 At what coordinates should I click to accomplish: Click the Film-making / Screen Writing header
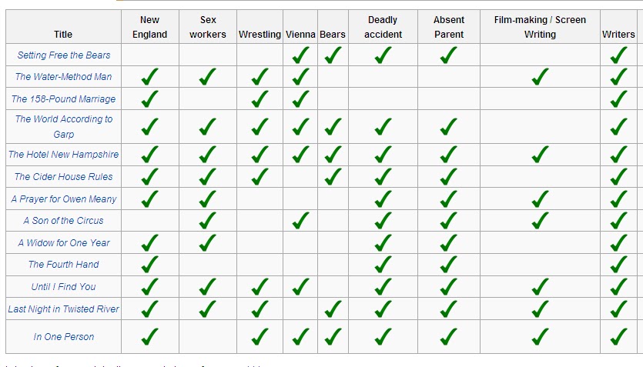point(540,27)
